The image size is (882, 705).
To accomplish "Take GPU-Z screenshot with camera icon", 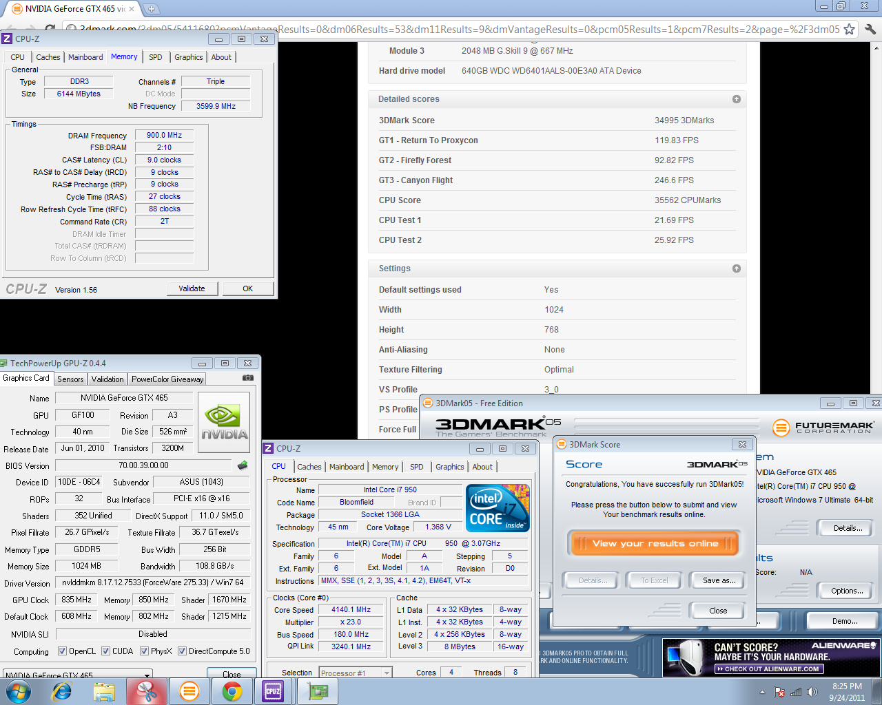I will (248, 378).
